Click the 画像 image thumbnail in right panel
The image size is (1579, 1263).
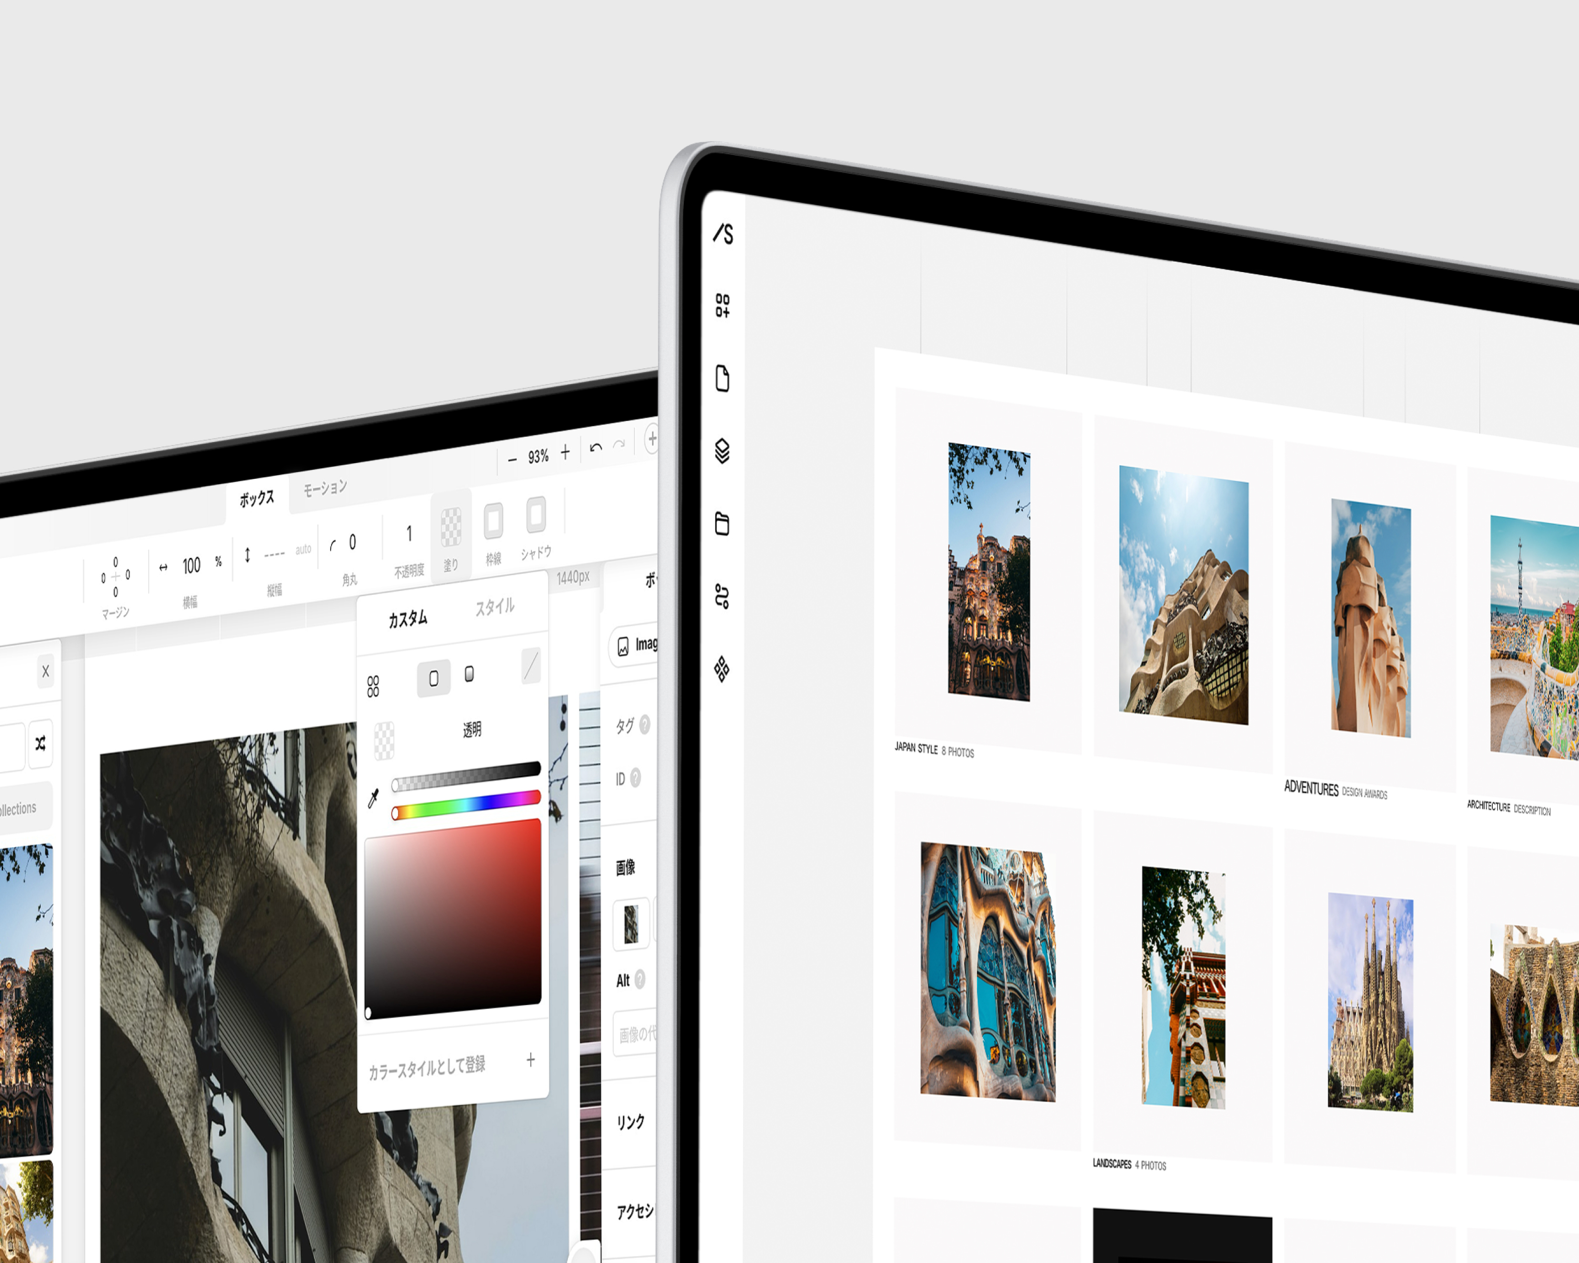pos(631,924)
